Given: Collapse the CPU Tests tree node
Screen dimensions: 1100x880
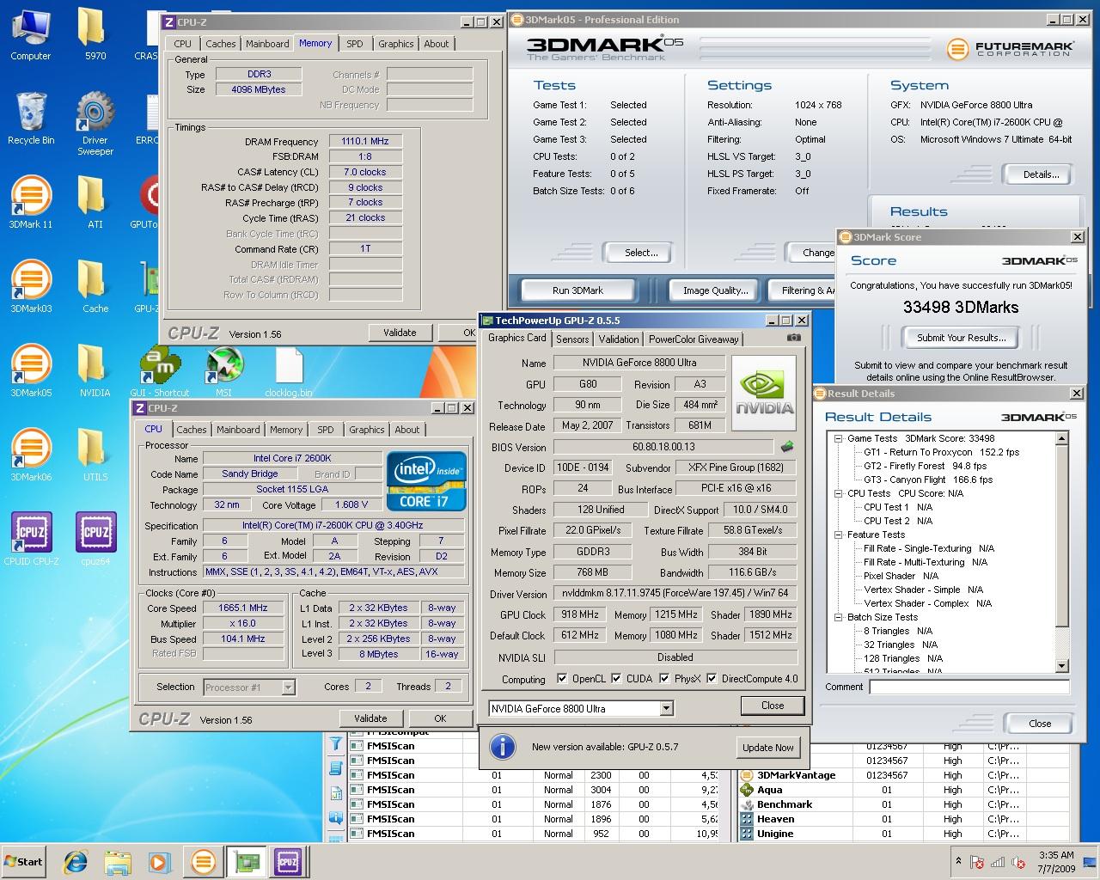Looking at the screenshot, I should pyautogui.click(x=838, y=493).
